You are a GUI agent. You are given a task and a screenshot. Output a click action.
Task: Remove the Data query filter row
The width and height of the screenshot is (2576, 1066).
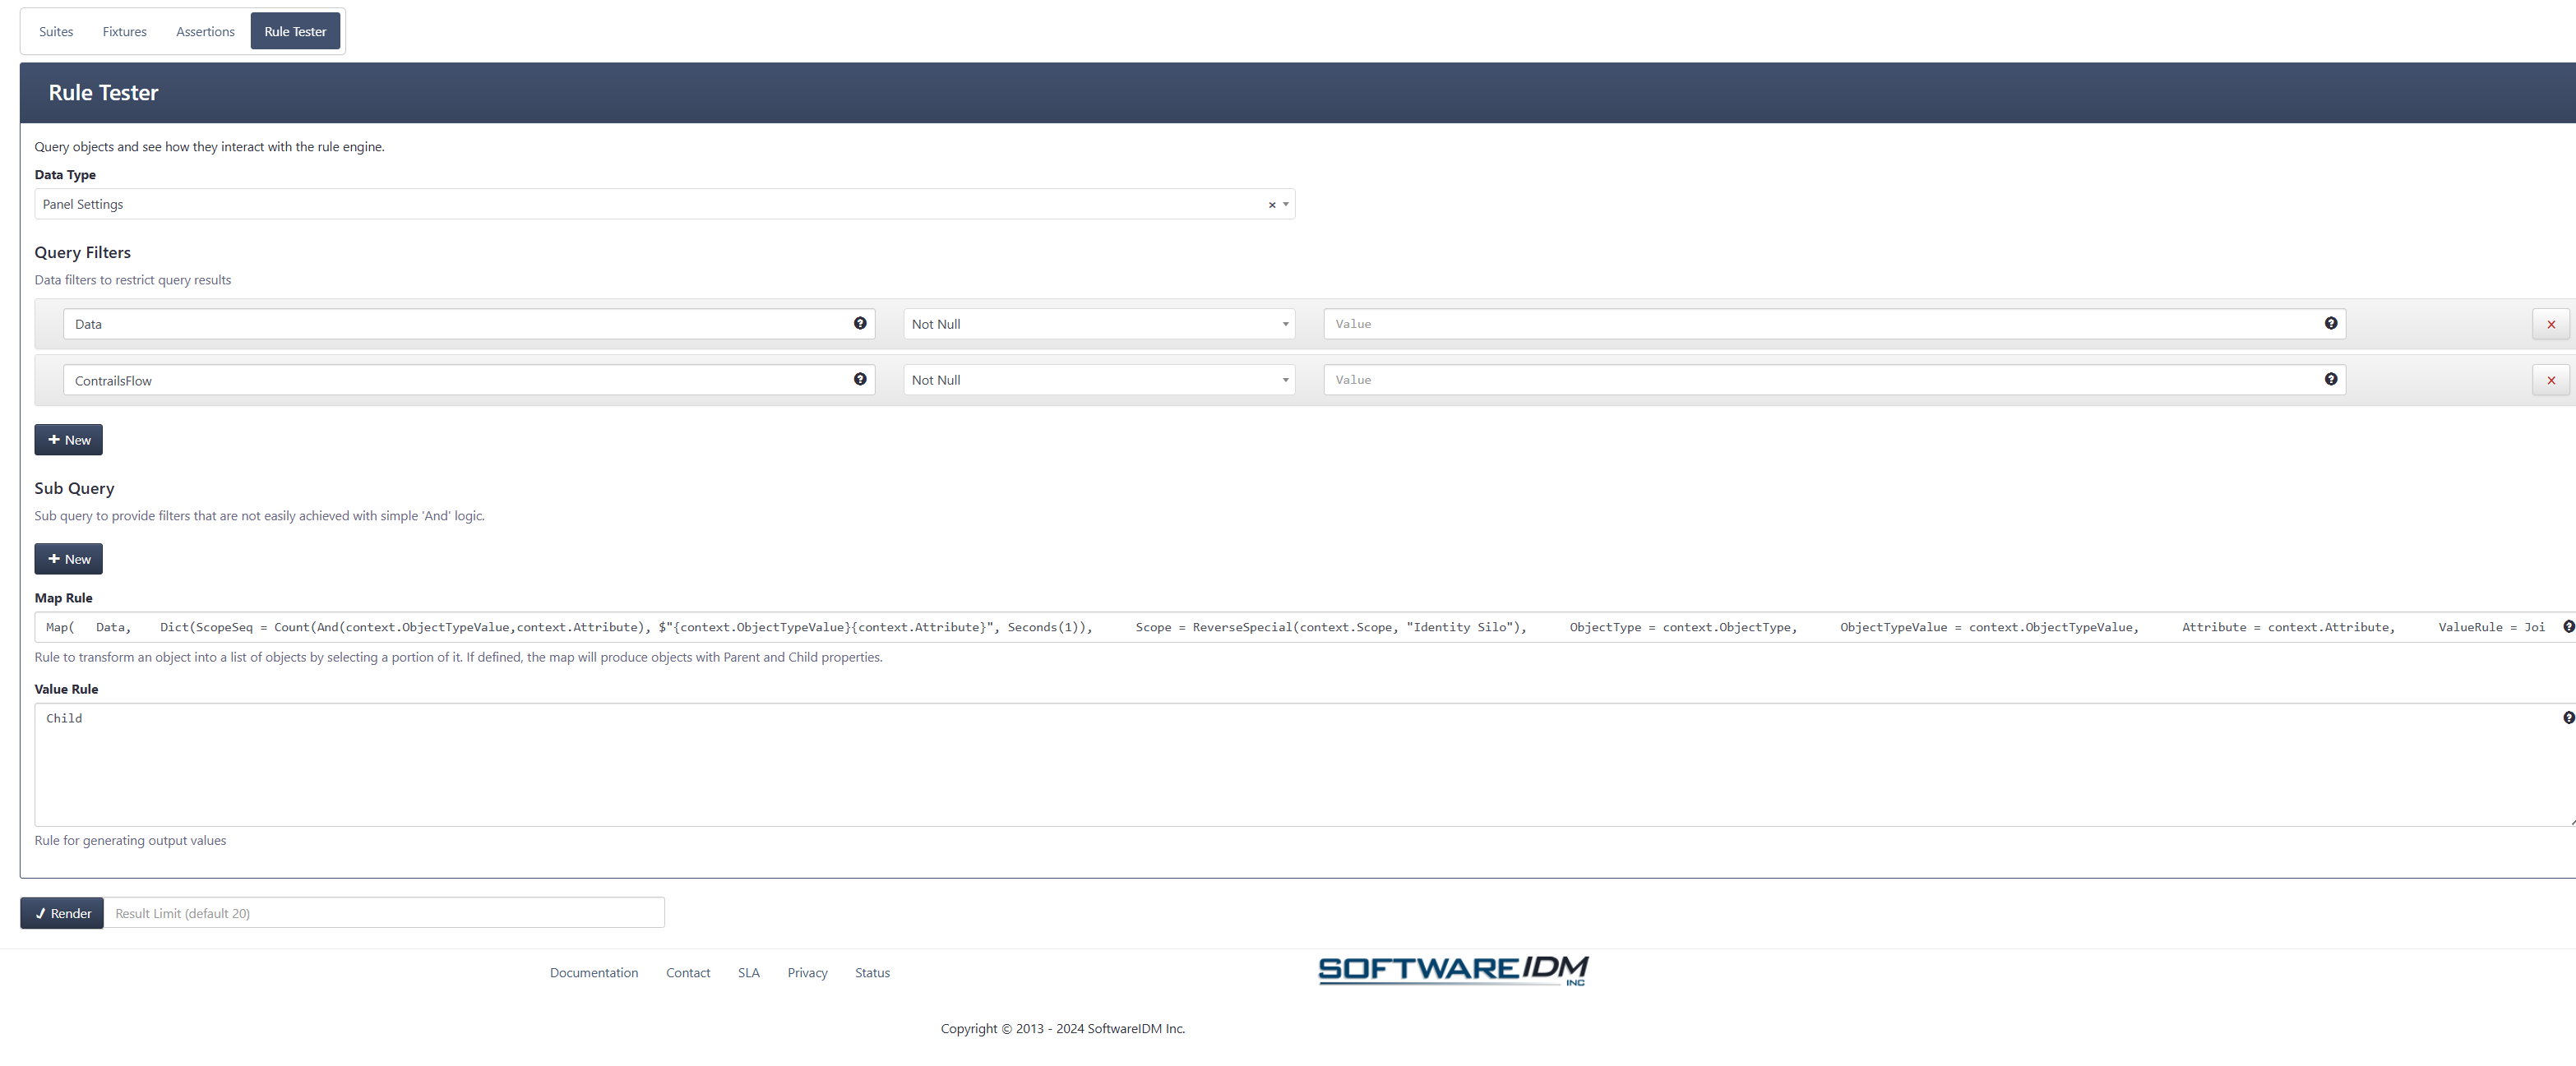[2551, 324]
